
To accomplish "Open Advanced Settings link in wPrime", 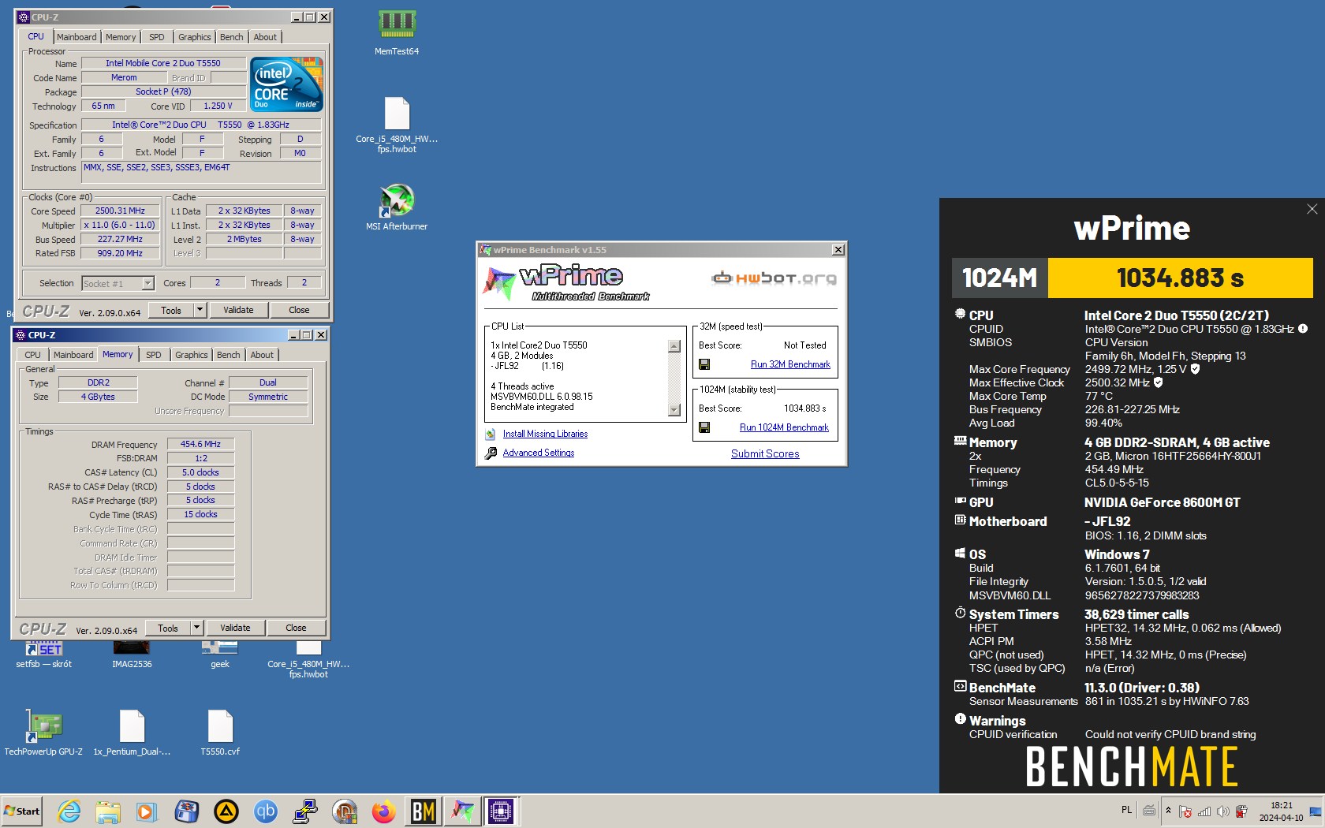I will (539, 453).
